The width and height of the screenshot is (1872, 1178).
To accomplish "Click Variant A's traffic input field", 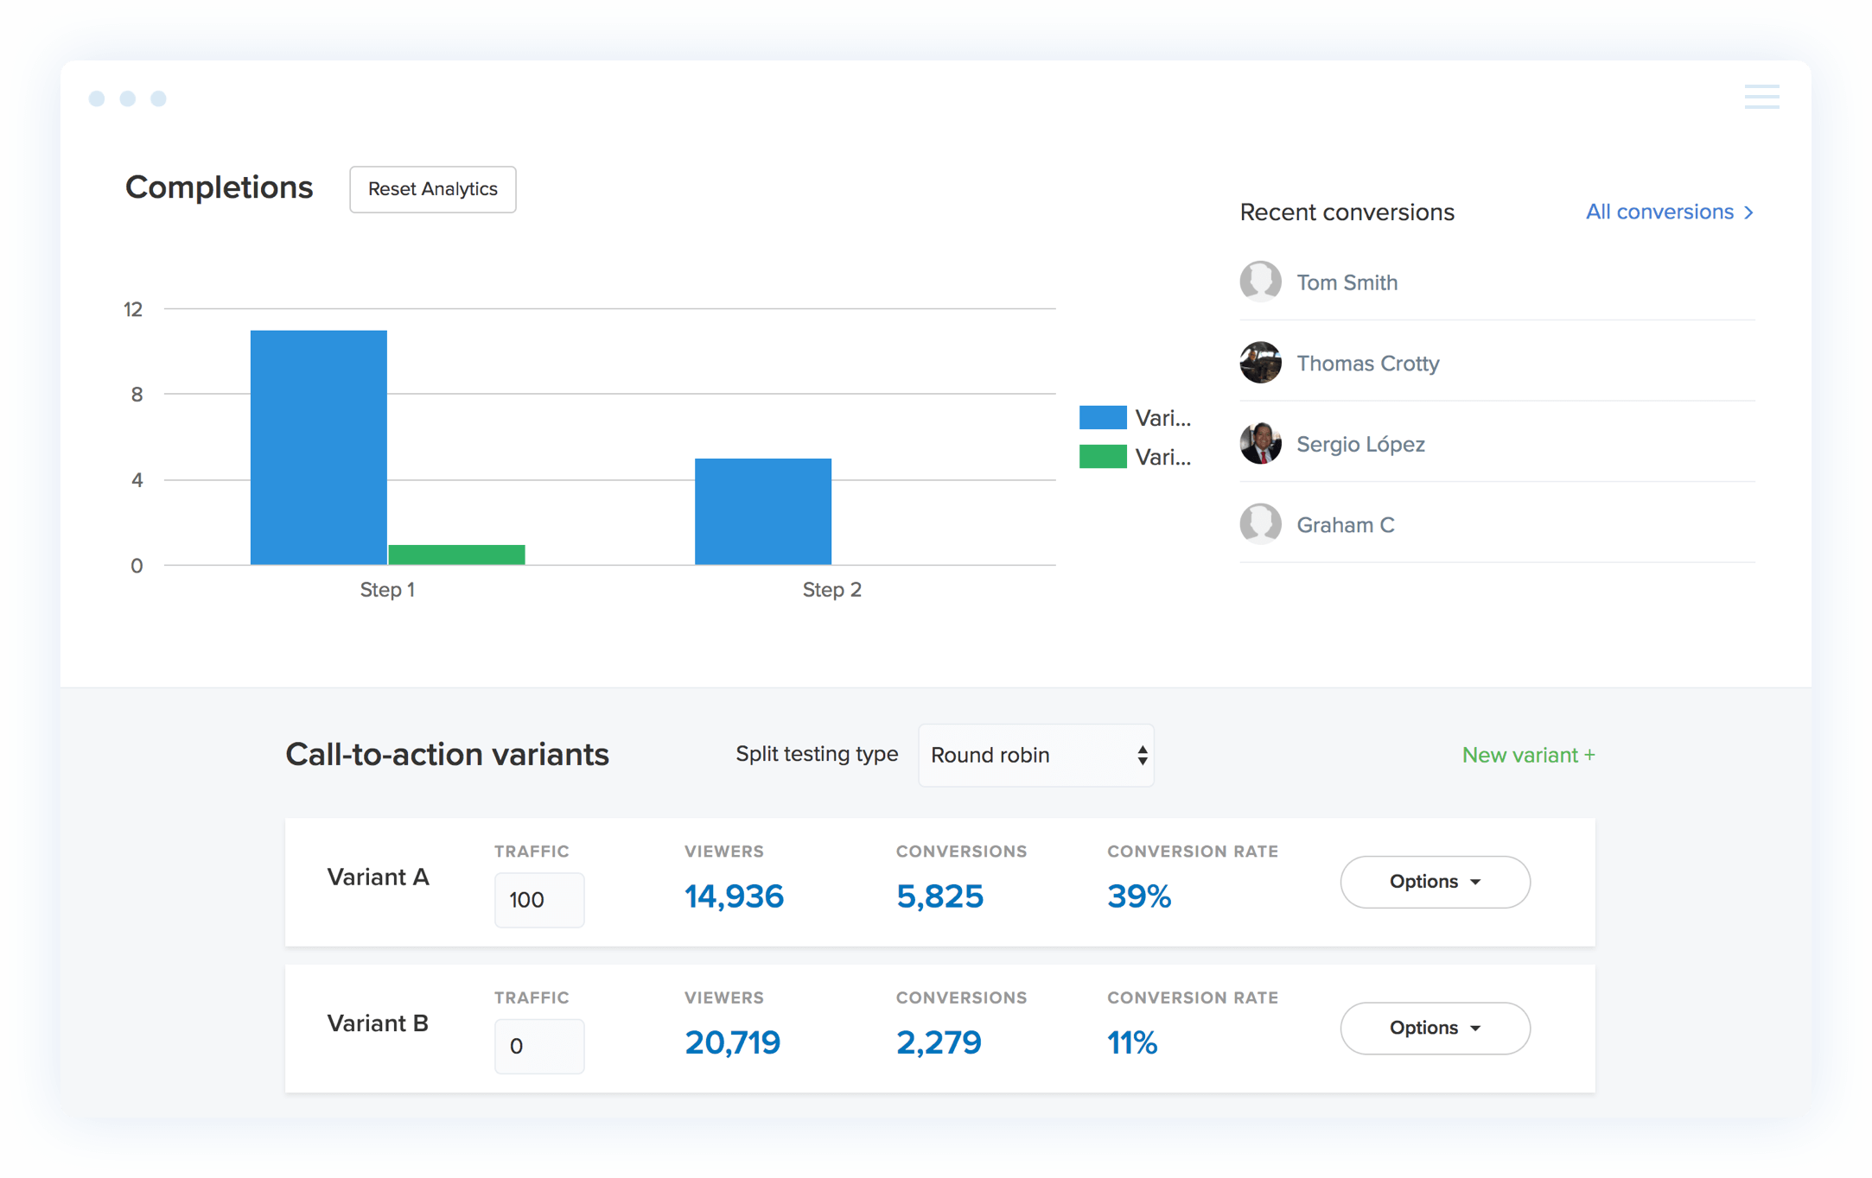I will (539, 900).
